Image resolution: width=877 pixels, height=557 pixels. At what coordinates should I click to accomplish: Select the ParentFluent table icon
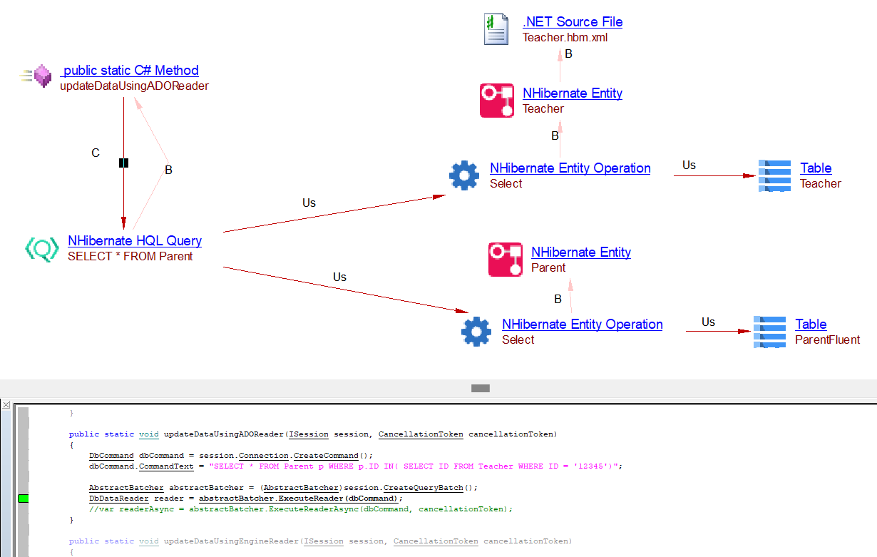[x=770, y=332]
